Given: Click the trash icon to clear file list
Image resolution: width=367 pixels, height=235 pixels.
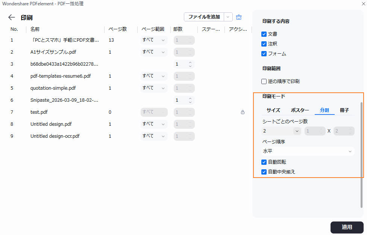Looking at the screenshot, I should tap(239, 17).
